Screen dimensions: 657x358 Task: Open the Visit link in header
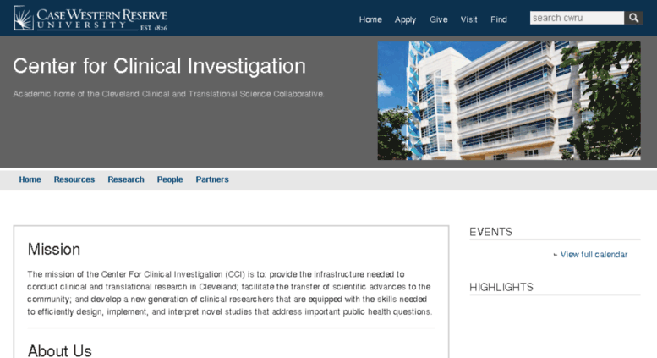[469, 19]
